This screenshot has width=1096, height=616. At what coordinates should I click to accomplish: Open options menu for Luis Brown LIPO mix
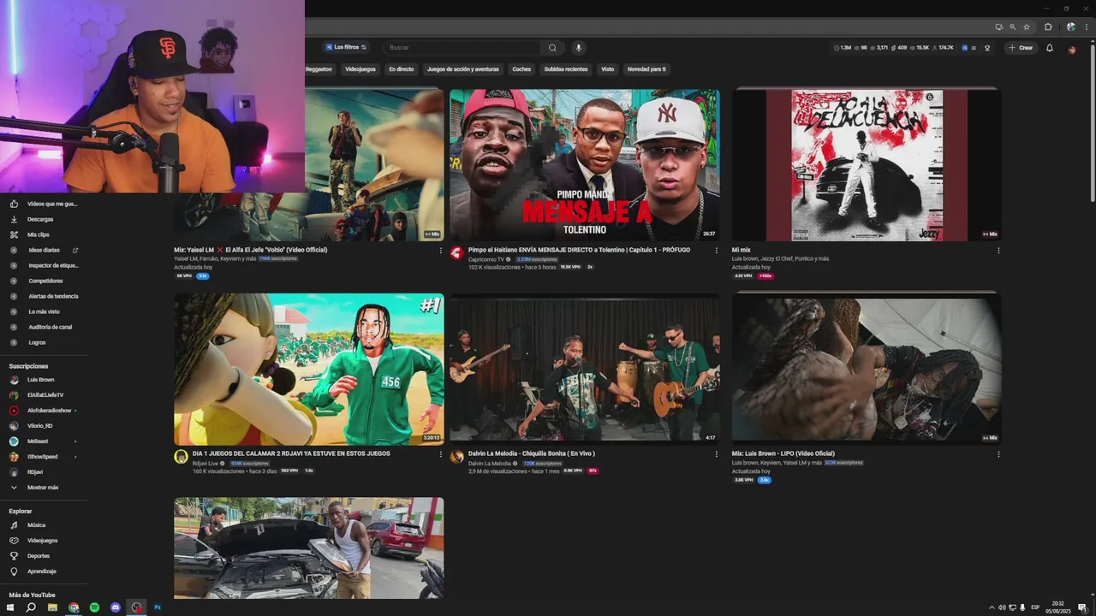(x=998, y=454)
